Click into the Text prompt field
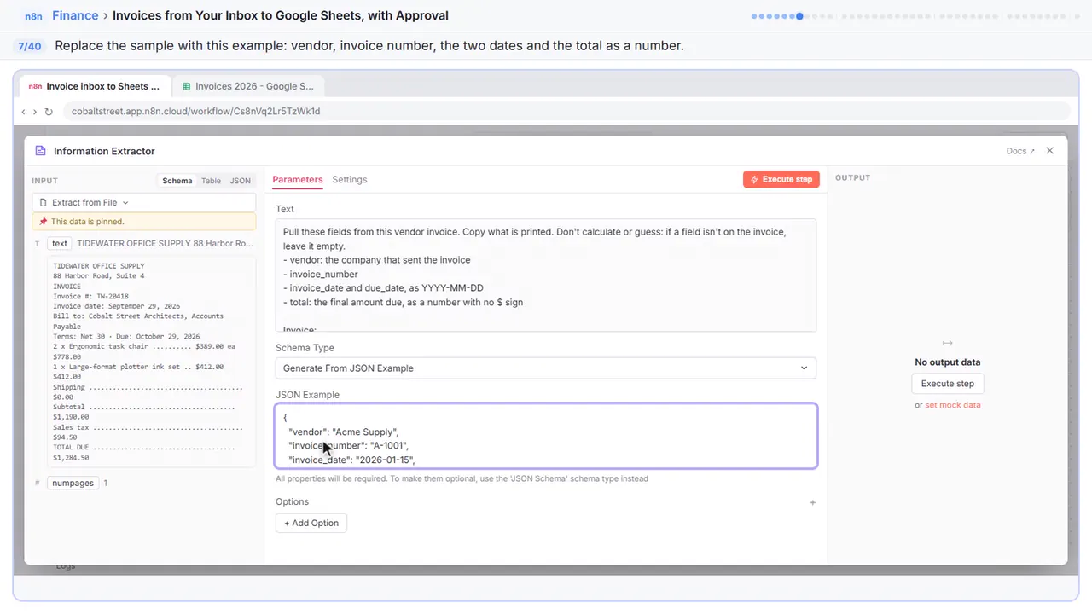Image resolution: width=1092 pixels, height=614 pixels. (x=546, y=275)
